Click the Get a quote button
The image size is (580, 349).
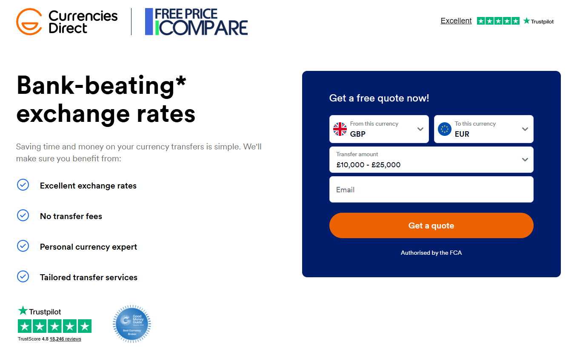[x=431, y=225]
